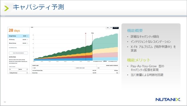The width and height of the screenshot is (187, 106).
Task: Open the Memory Runway entry
Action: [18, 43]
